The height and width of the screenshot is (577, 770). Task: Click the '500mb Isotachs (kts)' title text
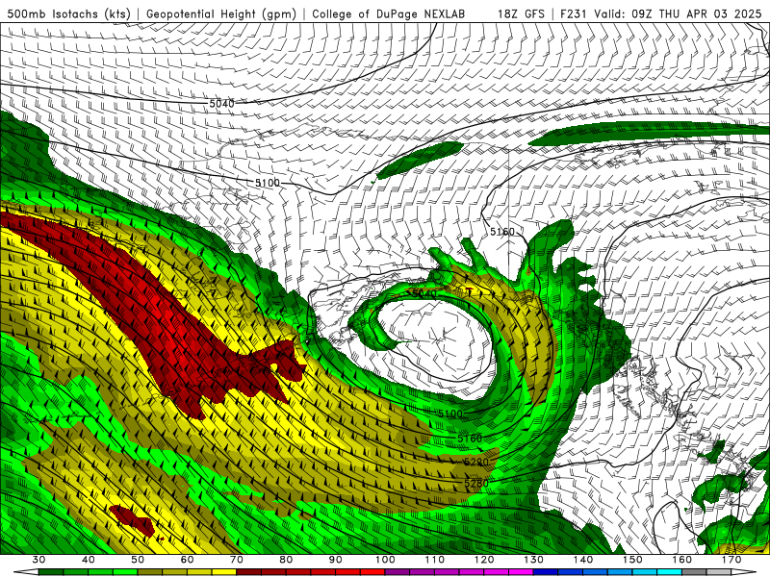tap(68, 14)
